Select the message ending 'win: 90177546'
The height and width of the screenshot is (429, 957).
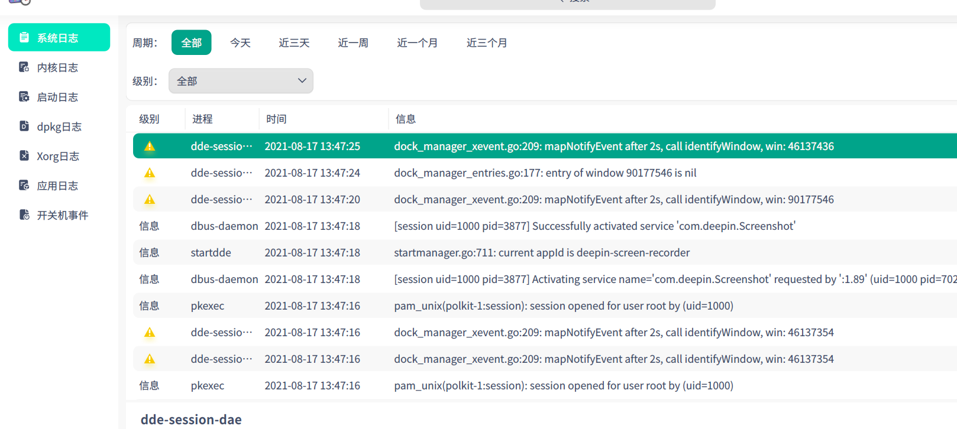point(614,199)
